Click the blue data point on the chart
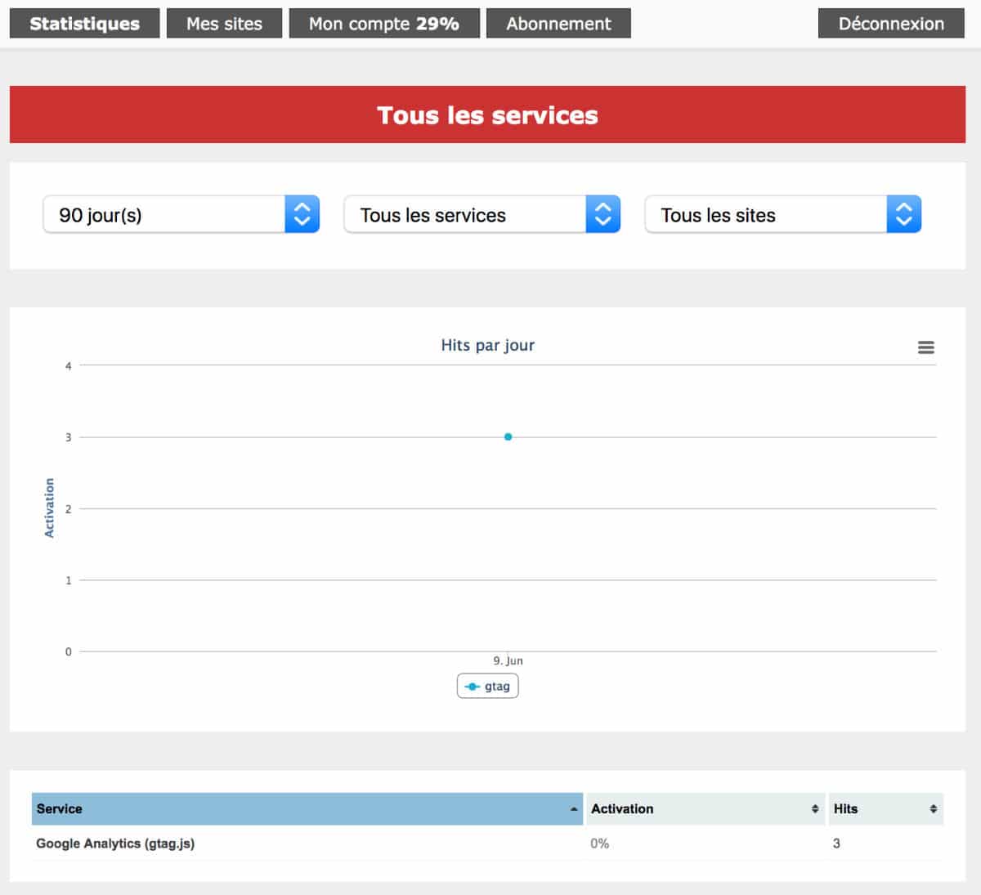The image size is (981, 895). tap(508, 436)
